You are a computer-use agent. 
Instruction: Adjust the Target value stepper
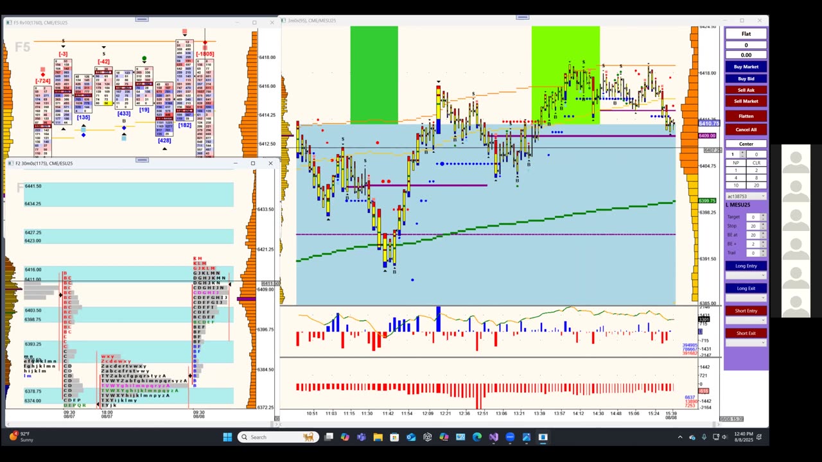(x=763, y=217)
